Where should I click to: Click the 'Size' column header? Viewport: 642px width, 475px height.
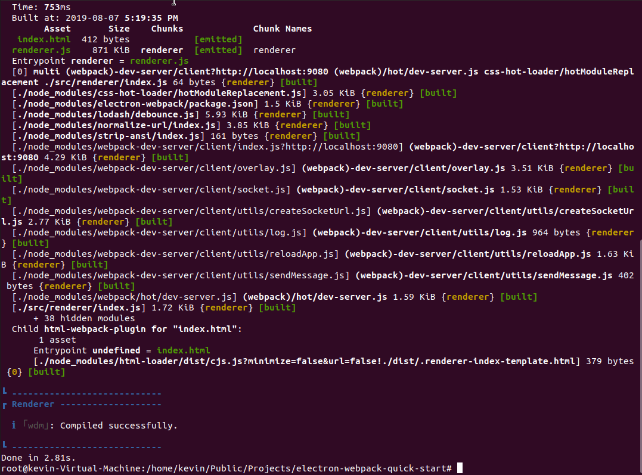coord(119,29)
